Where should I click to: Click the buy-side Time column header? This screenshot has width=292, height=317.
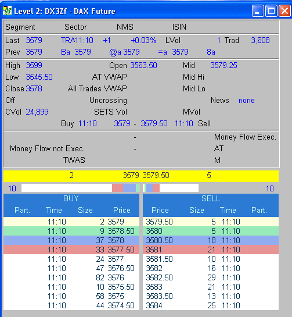53,210
